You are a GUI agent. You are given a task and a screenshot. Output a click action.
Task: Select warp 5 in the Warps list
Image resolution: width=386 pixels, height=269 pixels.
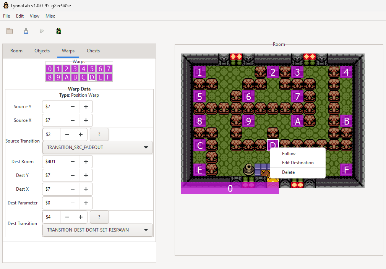pyautogui.click(x=92, y=69)
